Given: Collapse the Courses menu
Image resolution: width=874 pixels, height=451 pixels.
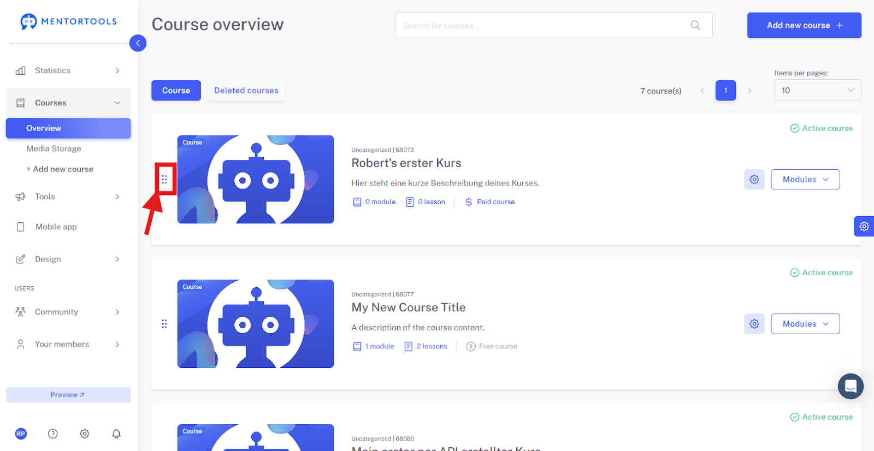Looking at the screenshot, I should 117,103.
